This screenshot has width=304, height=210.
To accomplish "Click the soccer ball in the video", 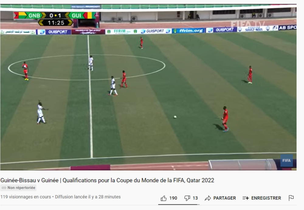I will click(175, 117).
